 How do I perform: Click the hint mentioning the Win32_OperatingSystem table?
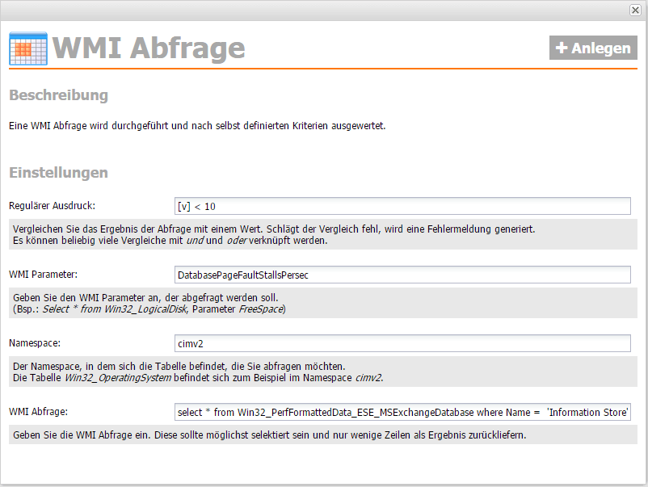198,372
